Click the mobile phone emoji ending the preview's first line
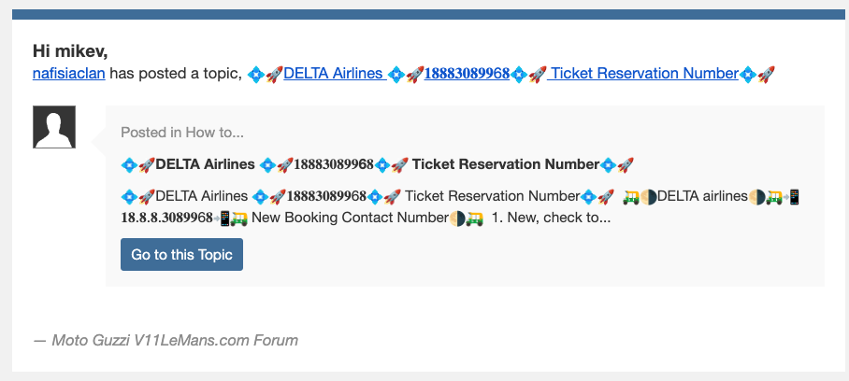The width and height of the screenshot is (849, 381). click(794, 197)
